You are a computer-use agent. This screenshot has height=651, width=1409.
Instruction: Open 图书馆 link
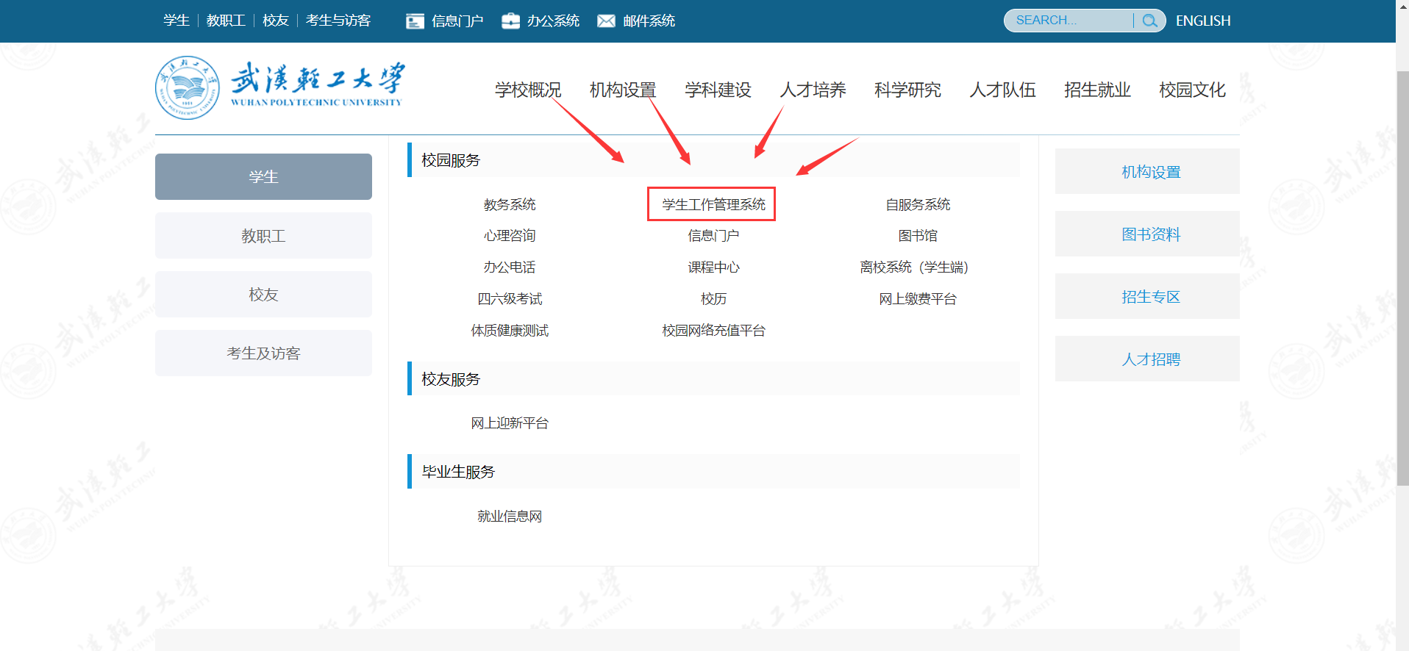[x=918, y=236]
